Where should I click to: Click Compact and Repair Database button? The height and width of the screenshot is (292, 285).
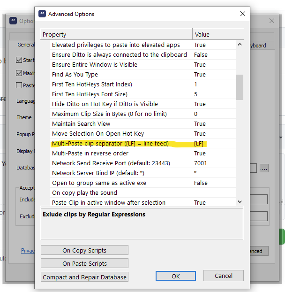(x=84, y=277)
